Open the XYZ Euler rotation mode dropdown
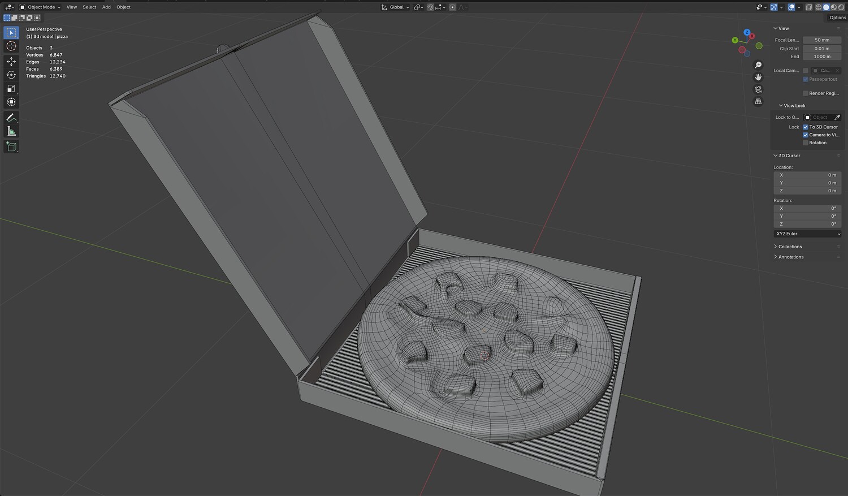This screenshot has height=496, width=848. (x=807, y=234)
